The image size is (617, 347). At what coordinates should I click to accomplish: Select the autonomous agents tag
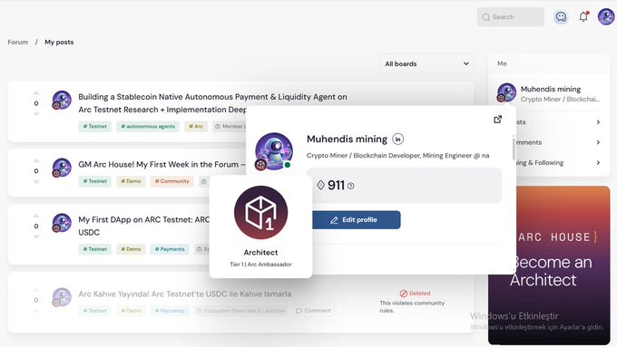coord(148,127)
